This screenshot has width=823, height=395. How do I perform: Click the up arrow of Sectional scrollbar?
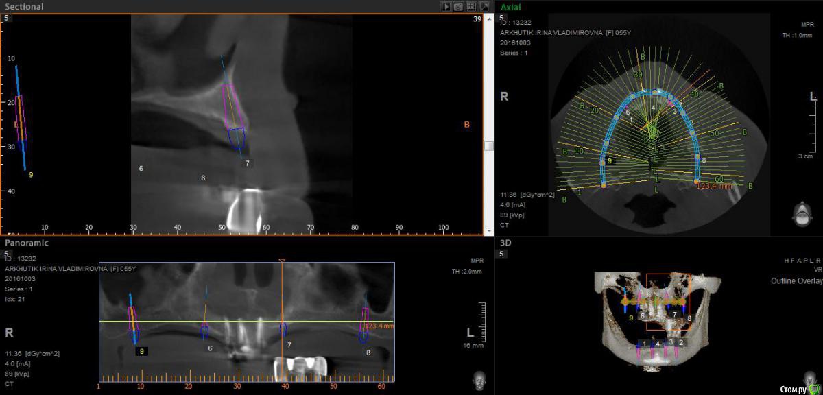(x=488, y=19)
